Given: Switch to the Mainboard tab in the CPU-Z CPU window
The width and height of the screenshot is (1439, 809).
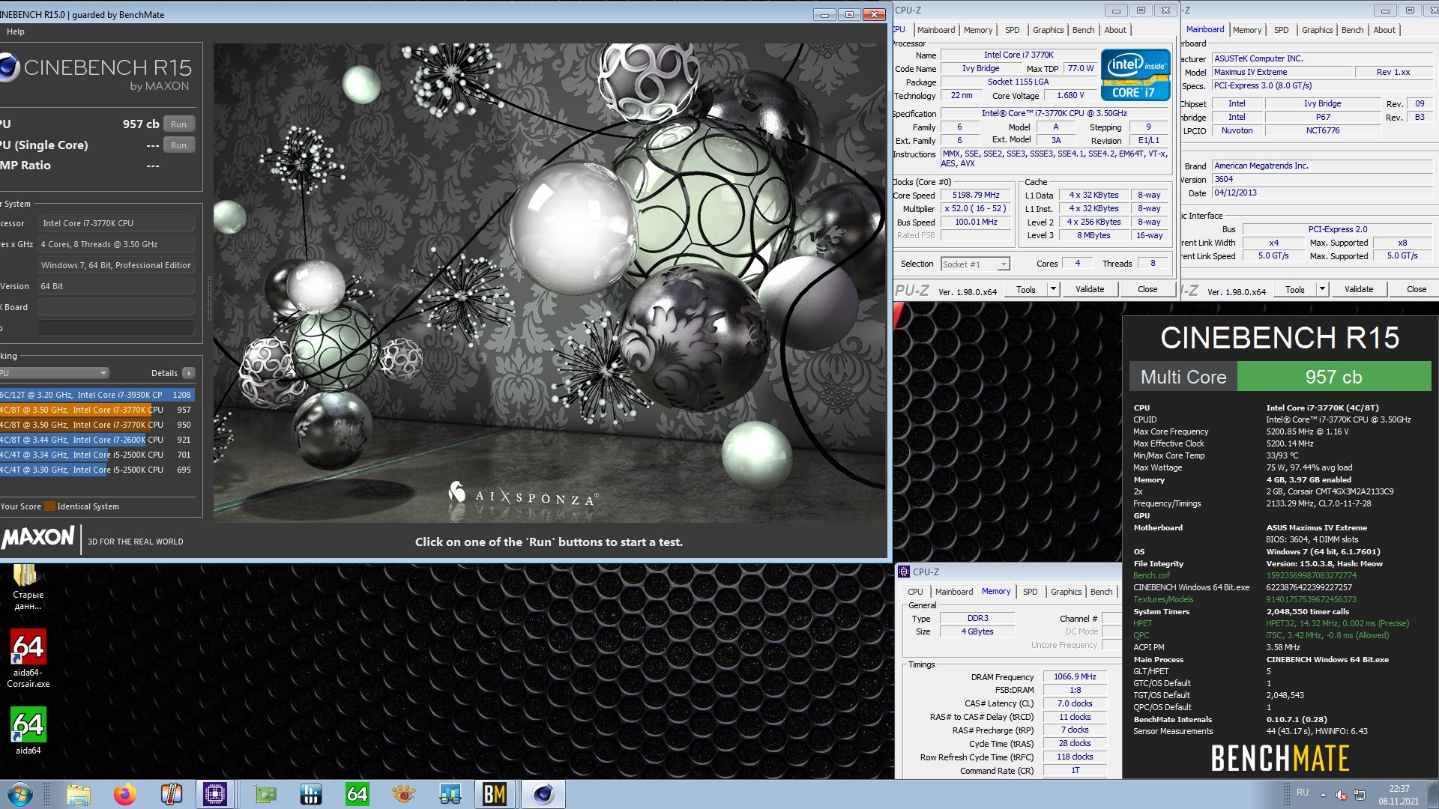Looking at the screenshot, I should point(936,30).
